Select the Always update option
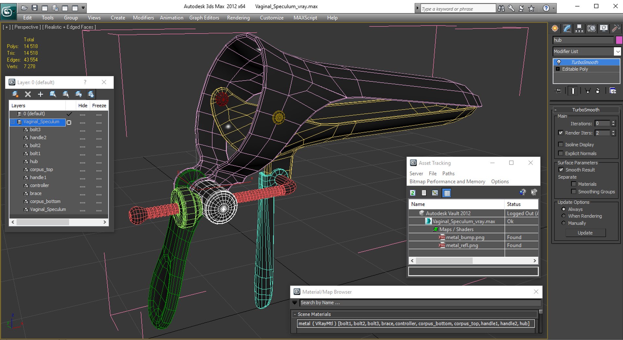This screenshot has height=340, width=623. (x=564, y=209)
